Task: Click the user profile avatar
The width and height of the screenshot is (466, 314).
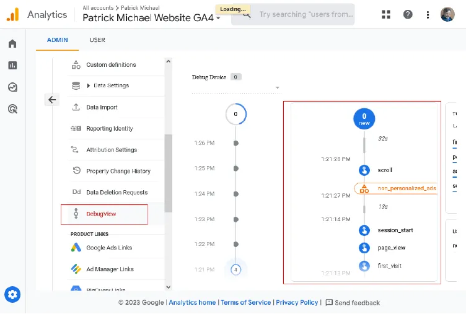Action: point(447,14)
